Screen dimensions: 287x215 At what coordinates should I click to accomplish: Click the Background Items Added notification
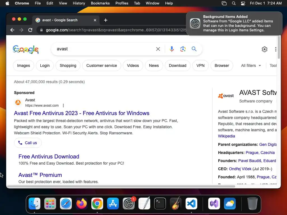[234, 24]
